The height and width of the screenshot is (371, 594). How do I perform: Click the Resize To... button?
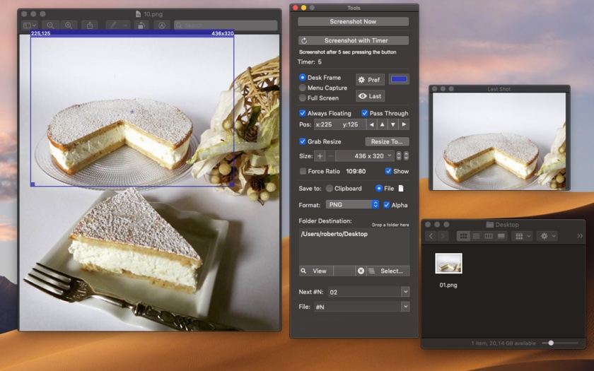click(x=387, y=141)
